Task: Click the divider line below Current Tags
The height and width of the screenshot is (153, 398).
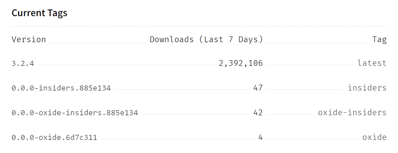Action: tap(199, 26)
